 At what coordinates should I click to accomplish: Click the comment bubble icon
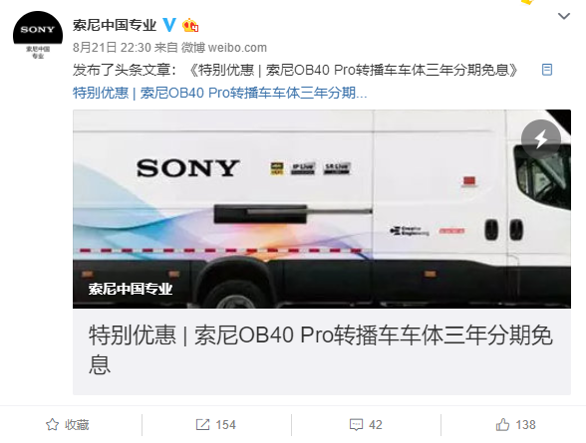(x=356, y=425)
